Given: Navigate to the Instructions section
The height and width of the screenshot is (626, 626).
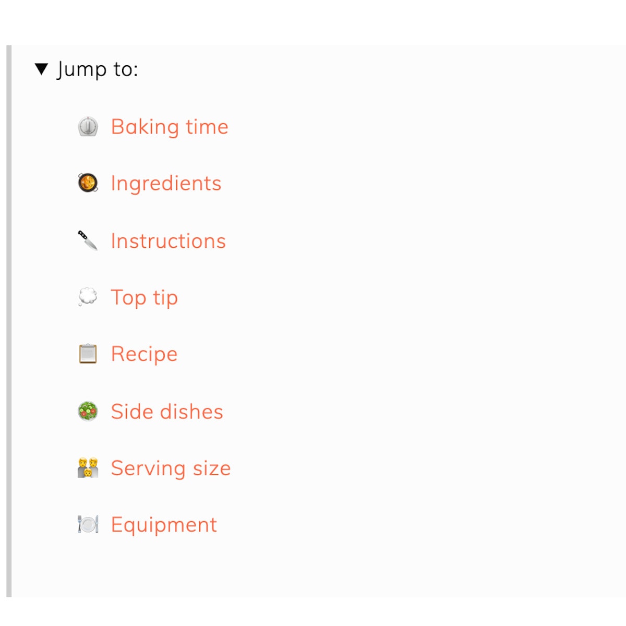Looking at the screenshot, I should pyautogui.click(x=167, y=240).
